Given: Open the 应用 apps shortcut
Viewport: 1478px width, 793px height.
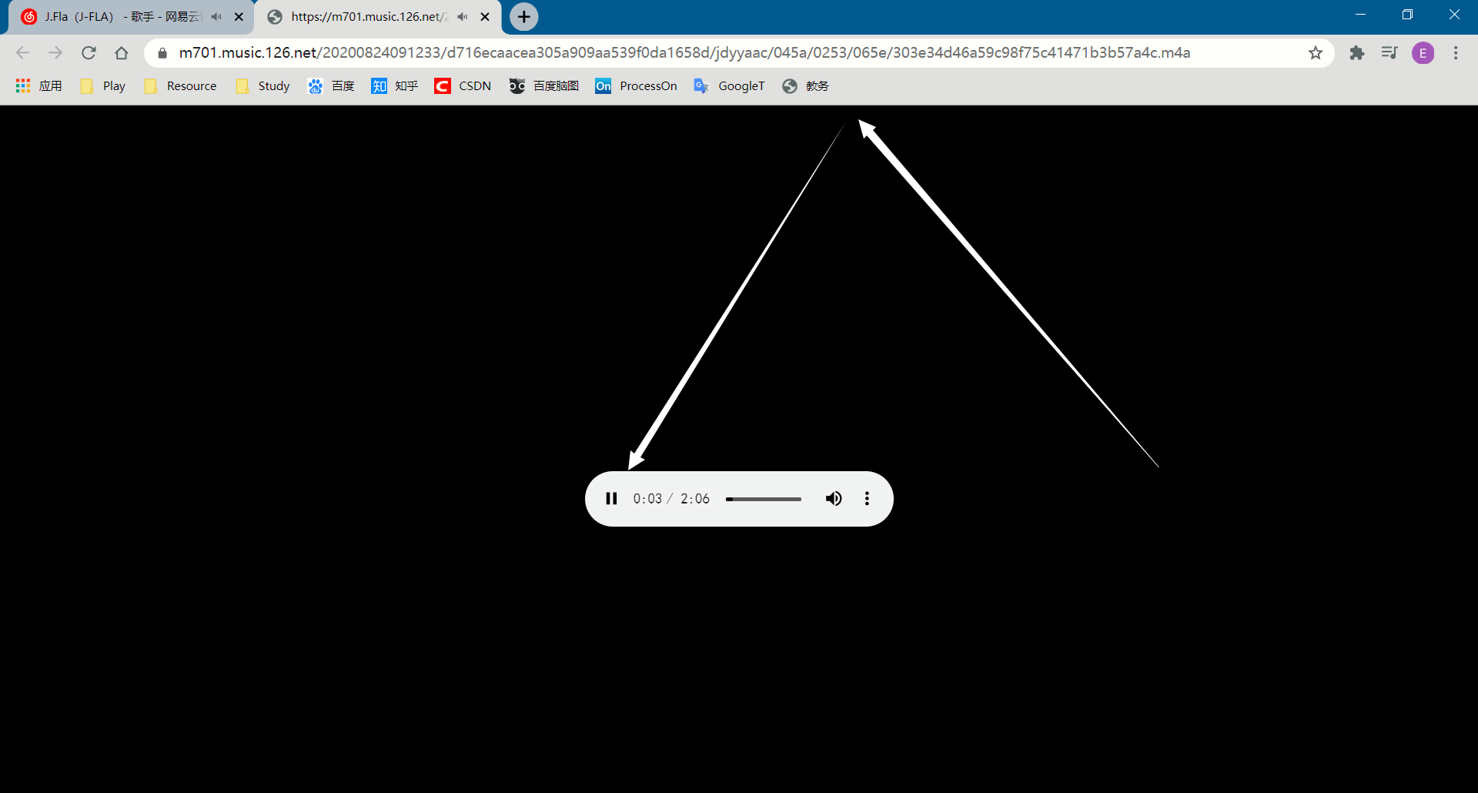Looking at the screenshot, I should pos(39,86).
